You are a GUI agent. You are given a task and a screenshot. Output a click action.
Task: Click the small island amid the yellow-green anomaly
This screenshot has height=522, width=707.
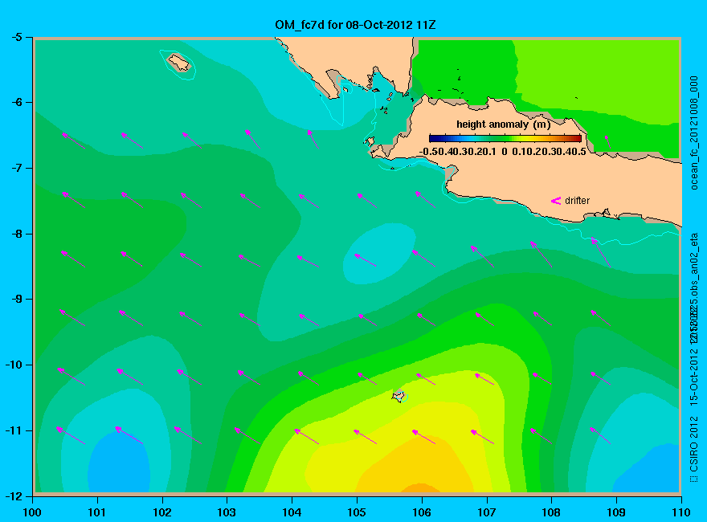pos(398,395)
